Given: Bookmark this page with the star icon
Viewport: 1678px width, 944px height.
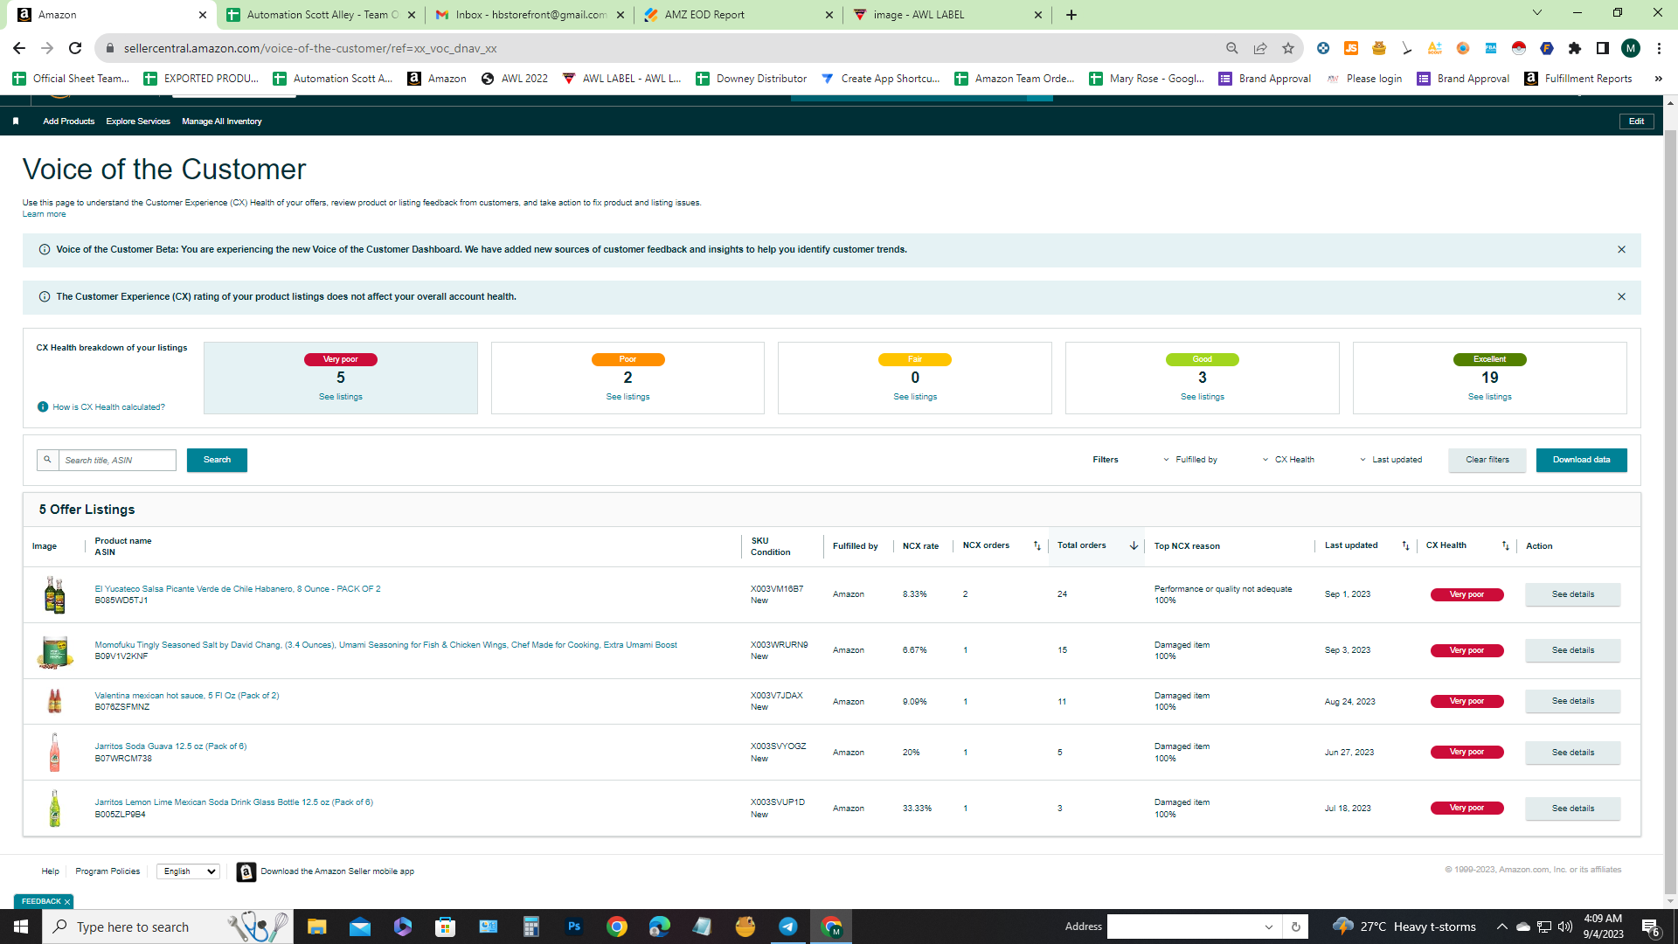Looking at the screenshot, I should (x=1288, y=48).
